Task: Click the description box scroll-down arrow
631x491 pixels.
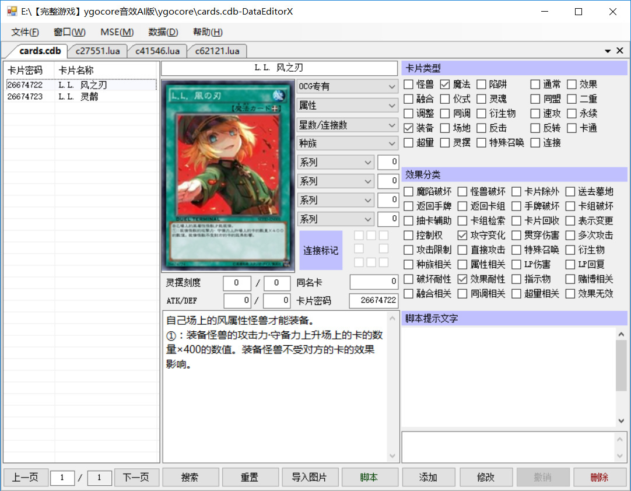Action: [392, 456]
